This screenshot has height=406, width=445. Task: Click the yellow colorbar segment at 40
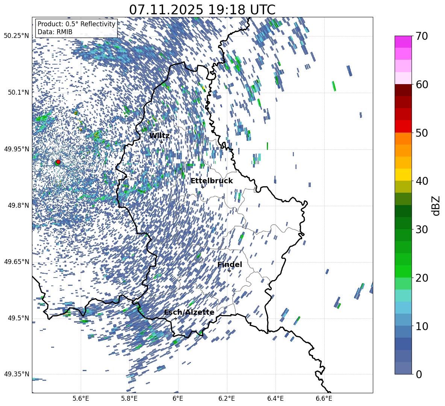point(403,175)
